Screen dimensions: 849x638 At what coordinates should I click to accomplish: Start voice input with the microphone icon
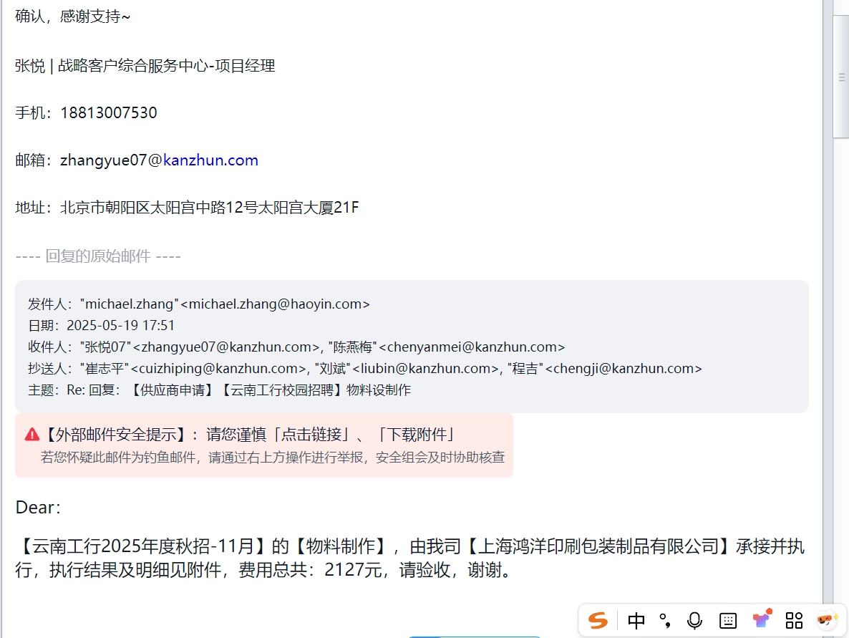click(x=694, y=621)
